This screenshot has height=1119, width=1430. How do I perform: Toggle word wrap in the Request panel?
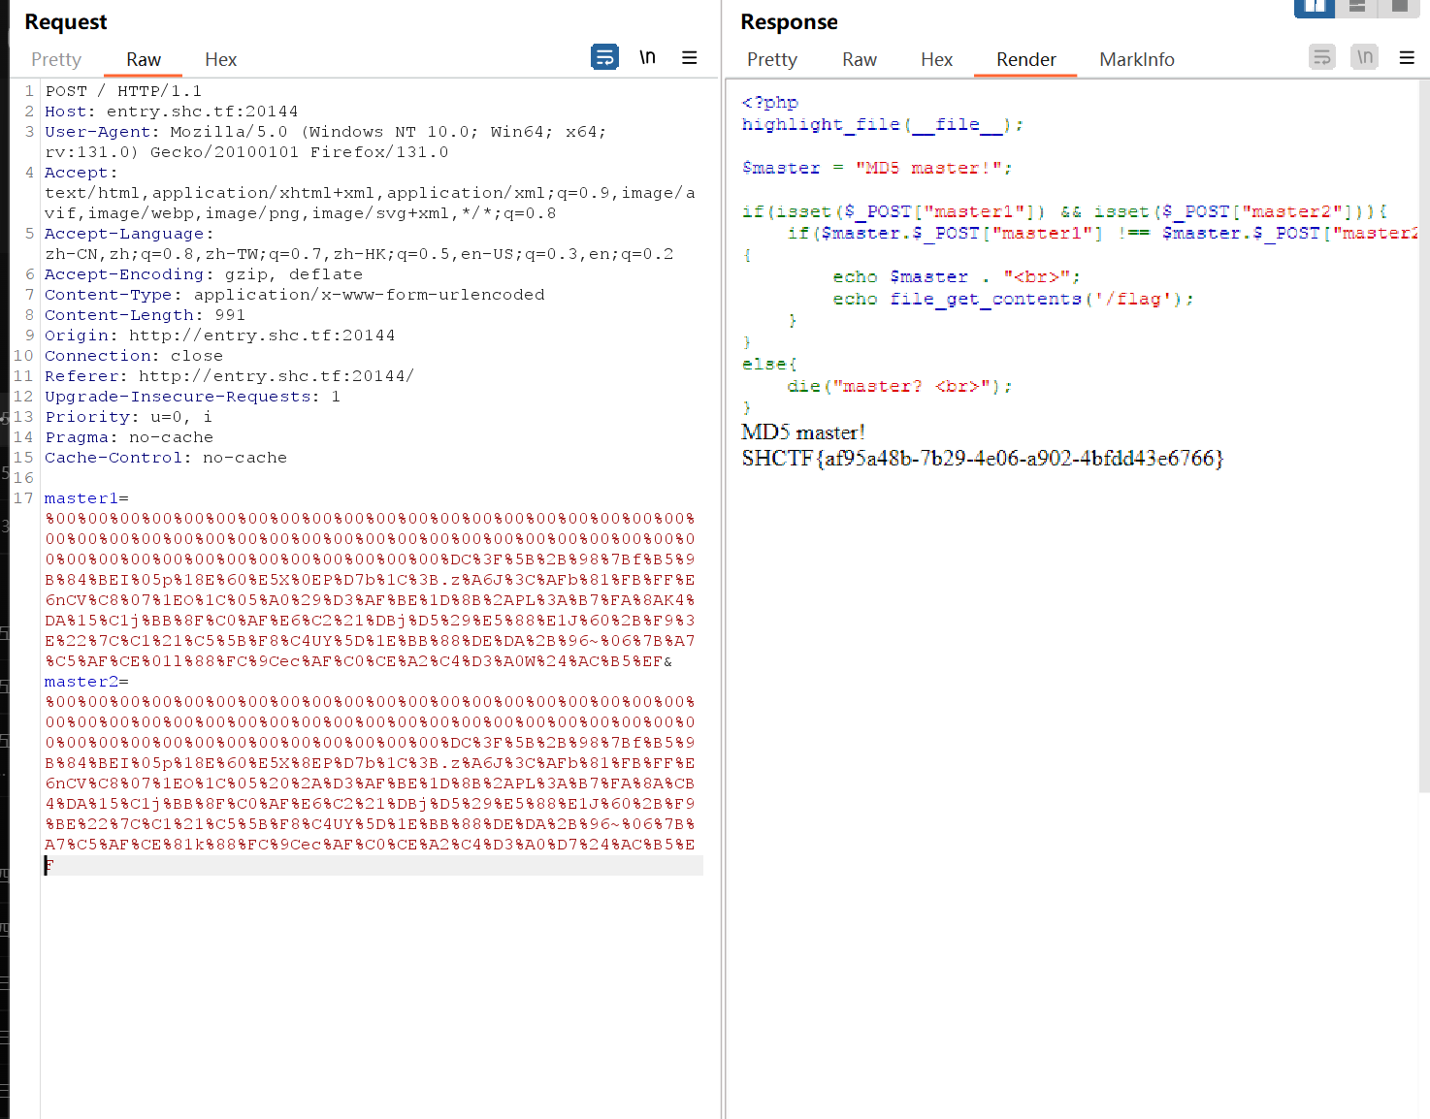[604, 57]
